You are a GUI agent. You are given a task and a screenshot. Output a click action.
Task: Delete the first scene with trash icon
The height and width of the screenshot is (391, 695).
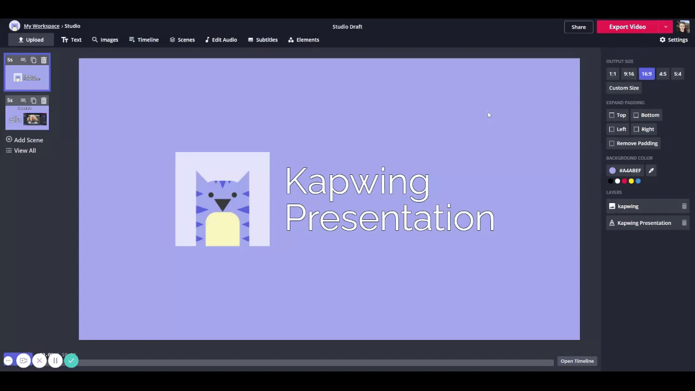pyautogui.click(x=44, y=60)
